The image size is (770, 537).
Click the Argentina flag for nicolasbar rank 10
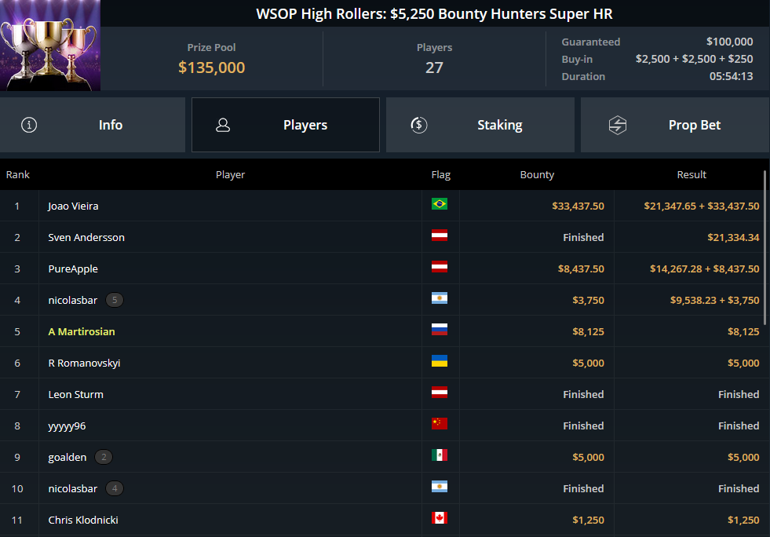[x=440, y=487]
